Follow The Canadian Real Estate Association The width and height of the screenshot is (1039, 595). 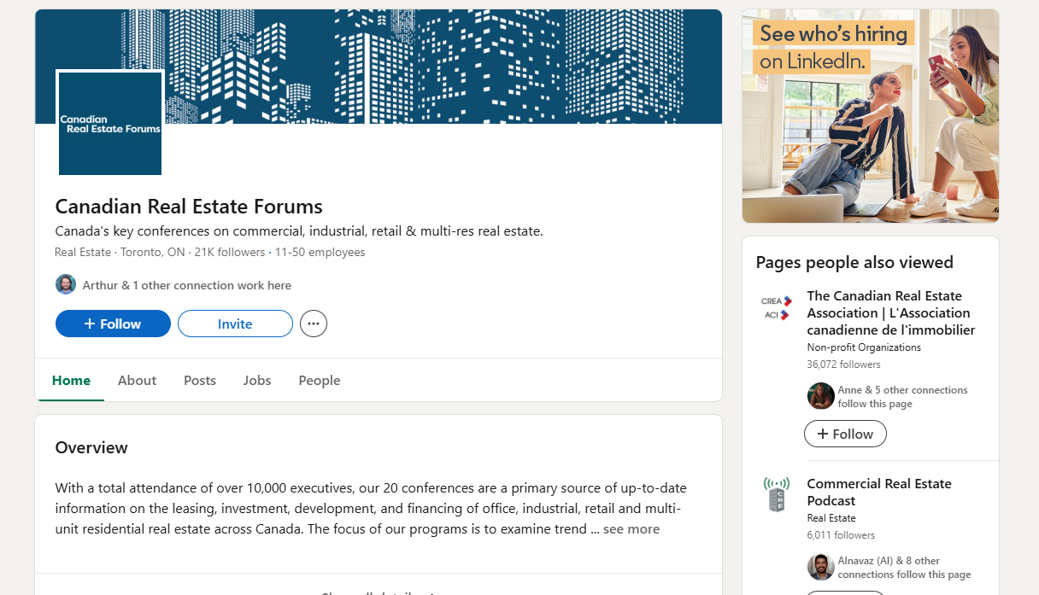click(x=845, y=434)
